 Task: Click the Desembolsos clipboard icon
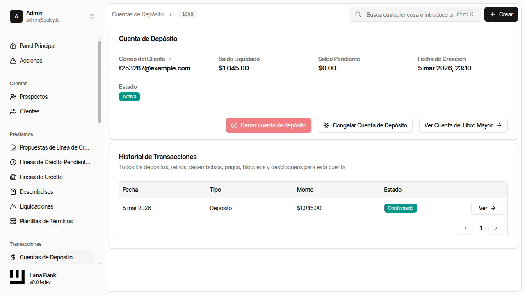click(x=13, y=192)
